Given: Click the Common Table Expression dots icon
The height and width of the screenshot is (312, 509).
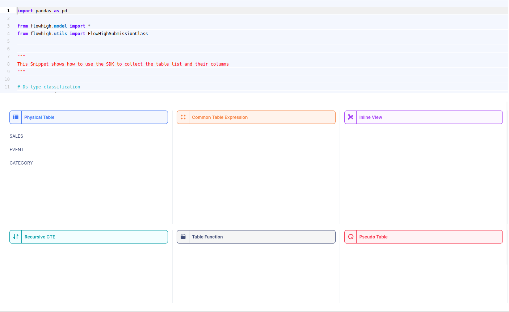Looking at the screenshot, I should pos(183,117).
